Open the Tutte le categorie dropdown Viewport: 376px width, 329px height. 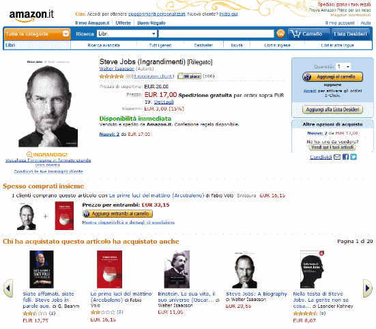[37, 34]
